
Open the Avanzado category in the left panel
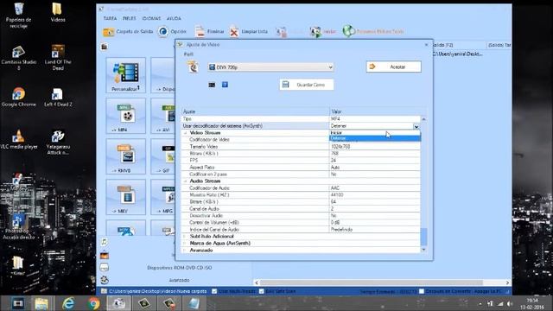click(x=179, y=280)
